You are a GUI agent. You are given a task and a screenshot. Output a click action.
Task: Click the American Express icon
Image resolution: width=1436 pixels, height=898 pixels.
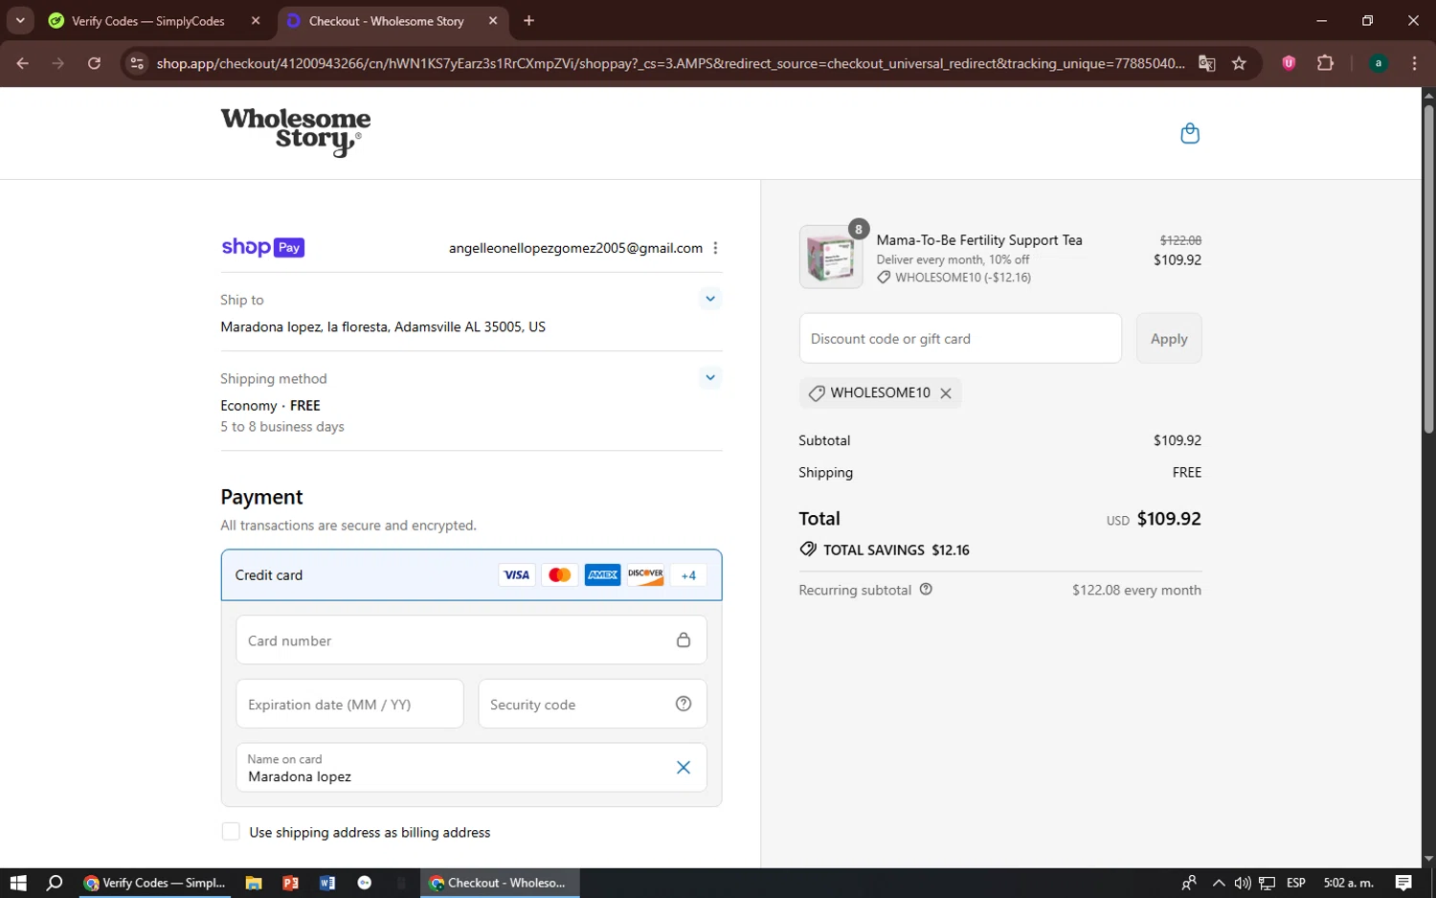[602, 575]
